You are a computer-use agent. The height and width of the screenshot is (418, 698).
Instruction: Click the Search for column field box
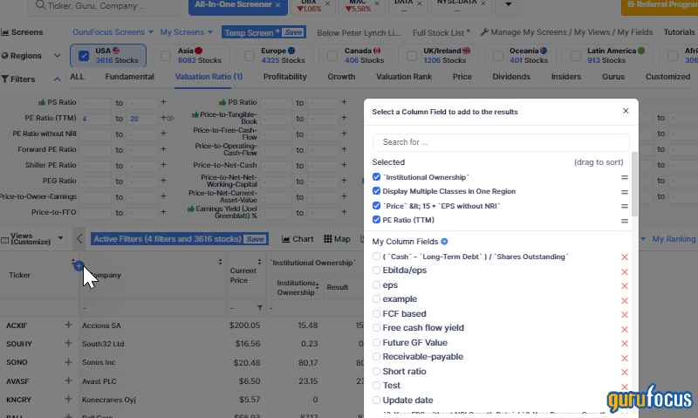(501, 142)
